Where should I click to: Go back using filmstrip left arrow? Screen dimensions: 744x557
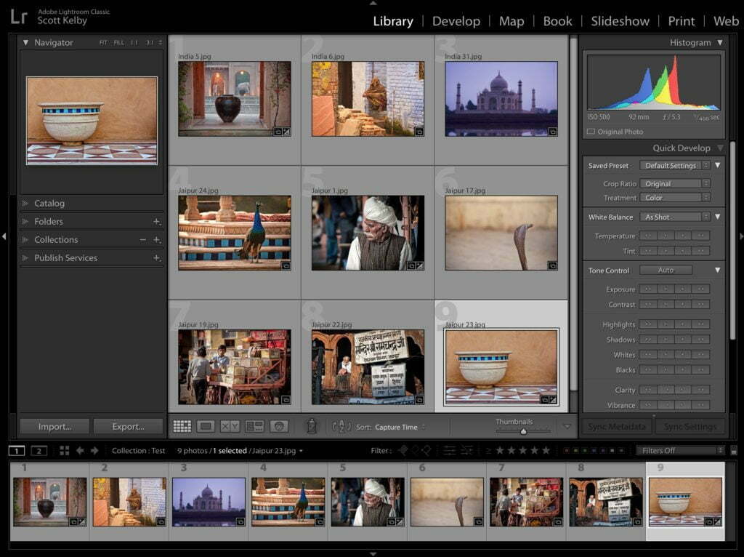pyautogui.click(x=80, y=451)
